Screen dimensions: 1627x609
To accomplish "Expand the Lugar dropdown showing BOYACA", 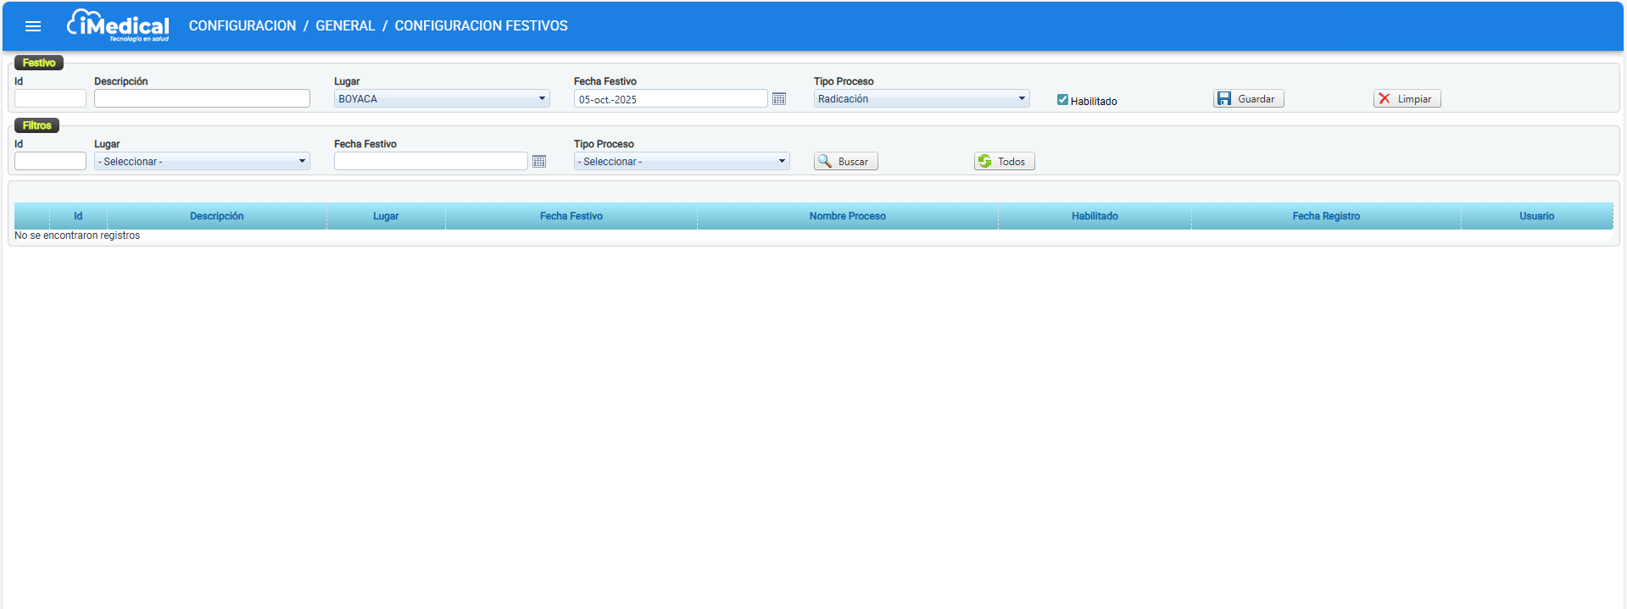I will click(x=442, y=99).
